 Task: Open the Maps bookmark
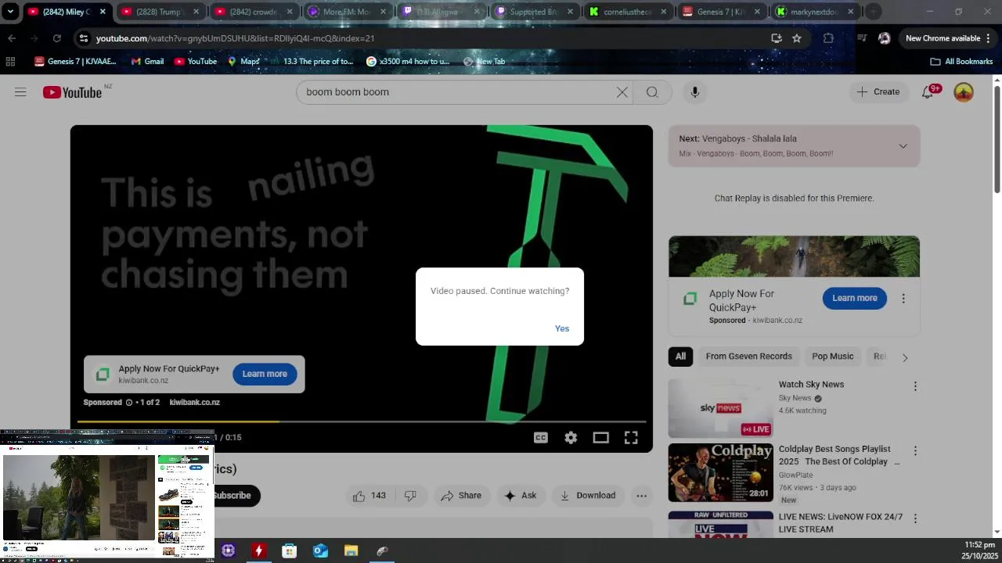(243, 62)
